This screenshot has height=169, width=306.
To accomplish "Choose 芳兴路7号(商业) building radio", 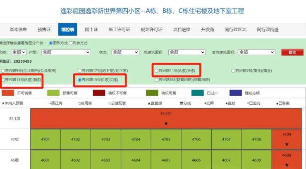I will coord(233,70).
